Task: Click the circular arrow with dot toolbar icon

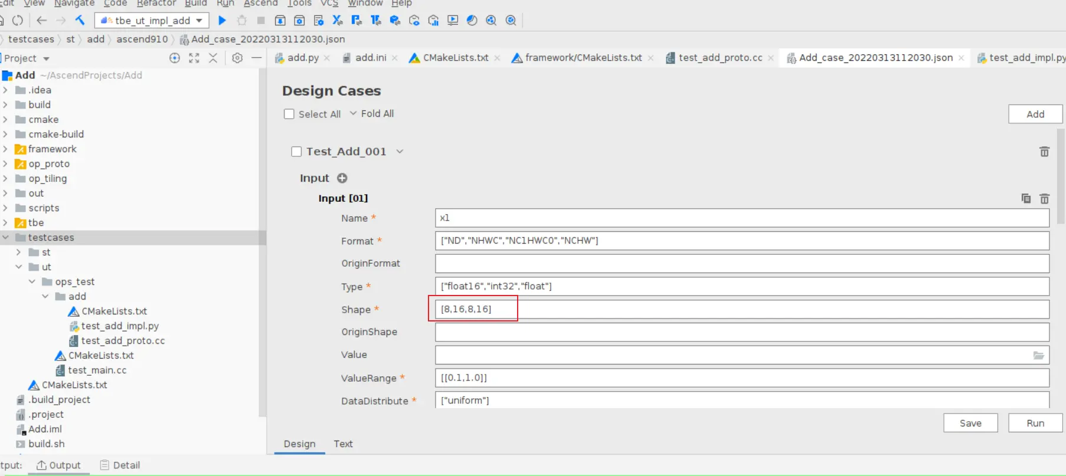Action: pyautogui.click(x=414, y=21)
